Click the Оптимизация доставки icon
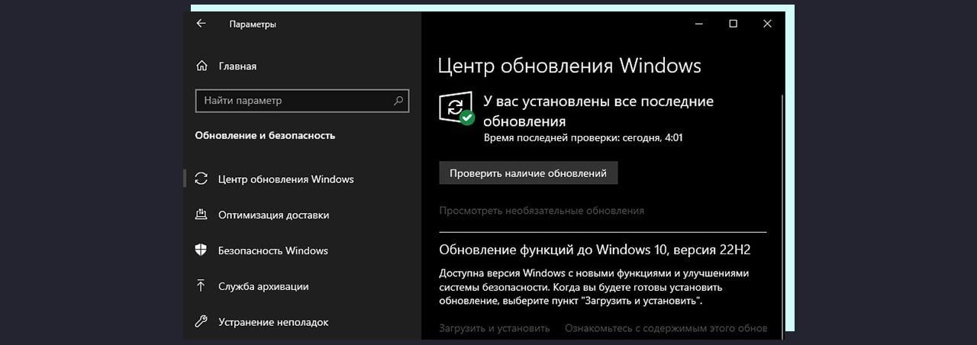Viewport: 977px width, 345px height. click(202, 214)
